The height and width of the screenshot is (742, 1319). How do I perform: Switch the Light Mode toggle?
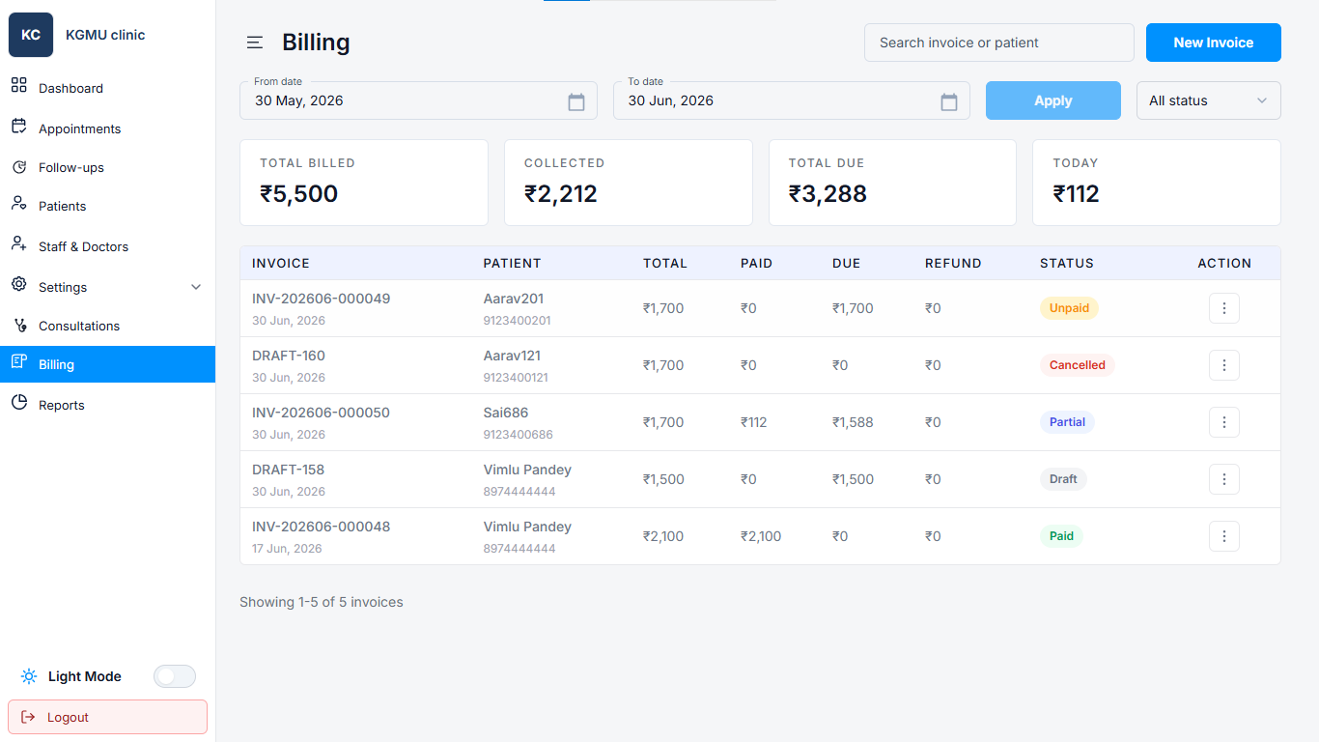pos(175,676)
